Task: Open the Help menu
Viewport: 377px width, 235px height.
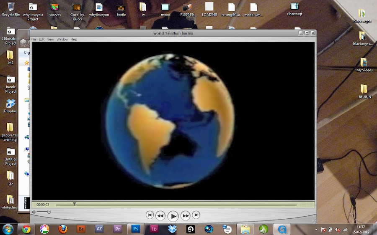Action: (74, 39)
